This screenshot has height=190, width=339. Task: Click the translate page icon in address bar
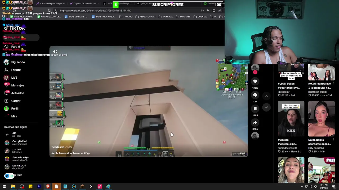[208, 11]
